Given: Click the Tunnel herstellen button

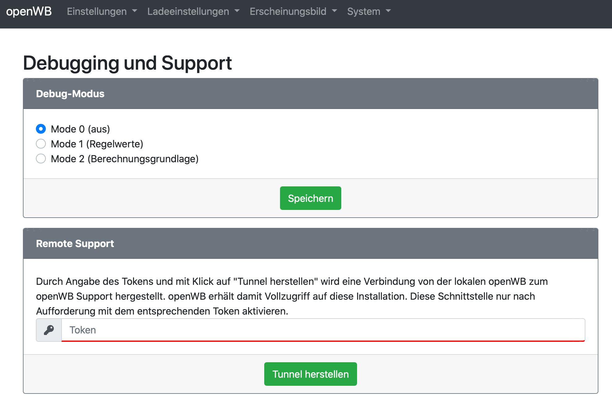Looking at the screenshot, I should (310, 374).
